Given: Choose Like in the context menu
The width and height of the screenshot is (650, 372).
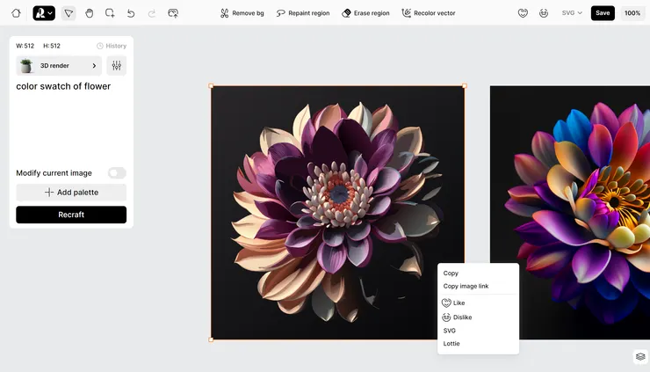Looking at the screenshot, I should tap(453, 303).
